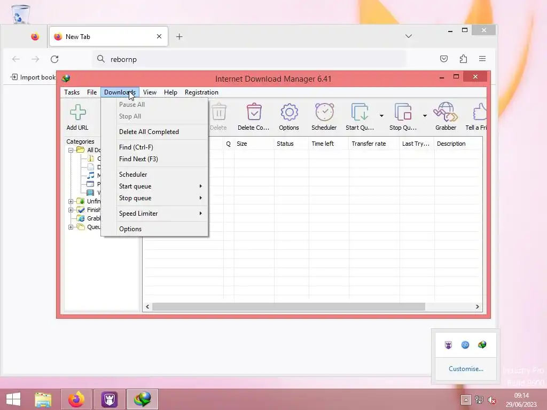Open the Firefox Pocket save icon
Image resolution: width=547 pixels, height=410 pixels.
(x=444, y=59)
